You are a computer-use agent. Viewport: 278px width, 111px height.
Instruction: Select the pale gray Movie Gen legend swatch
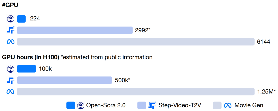[217, 105]
